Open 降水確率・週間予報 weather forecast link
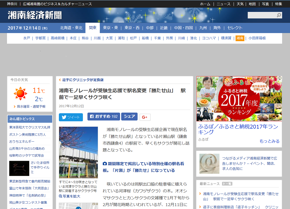The image size is (290, 209). [x=31, y=107]
